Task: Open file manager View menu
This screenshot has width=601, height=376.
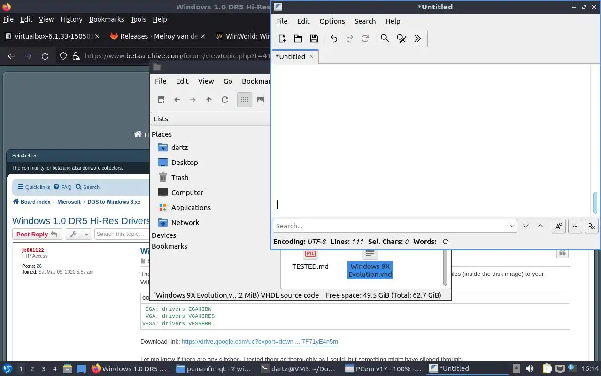Action: (x=206, y=81)
